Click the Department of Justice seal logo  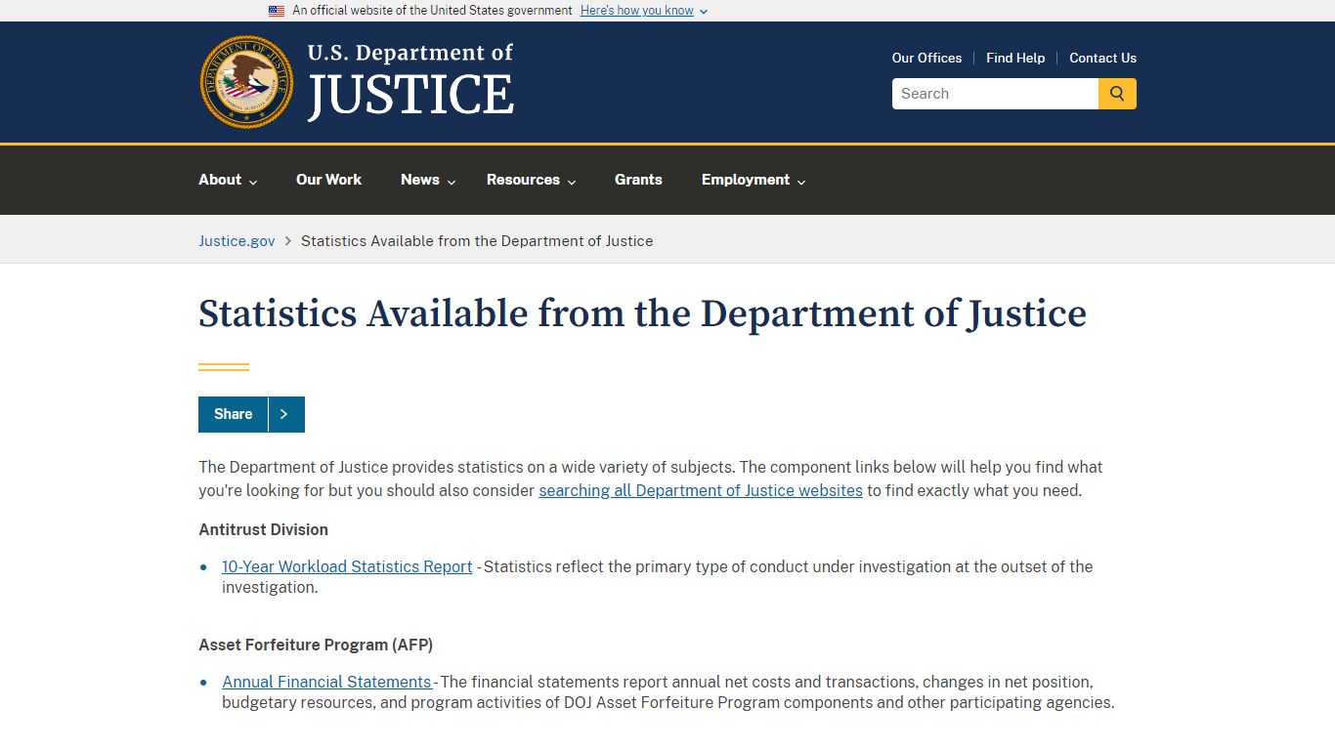tap(246, 82)
